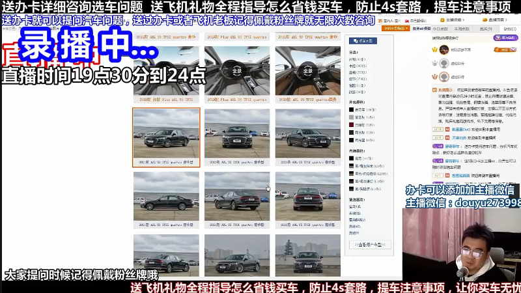Image resolution: width=521 pixels, height=293 pixels.
Task: Select the 月光蓝 exterior color swatch
Action: tap(351, 140)
